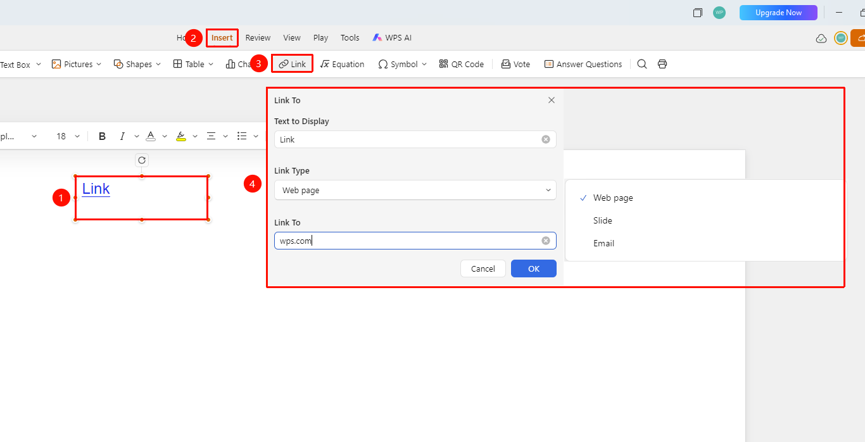Expand the Link Type dropdown
865x442 pixels.
pyautogui.click(x=415, y=190)
